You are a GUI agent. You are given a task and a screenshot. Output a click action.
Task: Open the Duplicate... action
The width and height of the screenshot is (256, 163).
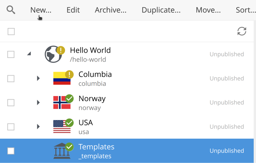pos(161,10)
